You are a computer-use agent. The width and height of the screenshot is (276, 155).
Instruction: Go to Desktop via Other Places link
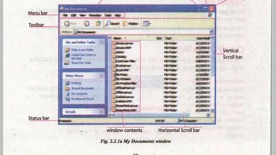point(76,83)
